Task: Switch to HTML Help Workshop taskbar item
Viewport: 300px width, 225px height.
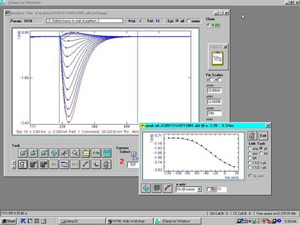Action: coord(130,221)
